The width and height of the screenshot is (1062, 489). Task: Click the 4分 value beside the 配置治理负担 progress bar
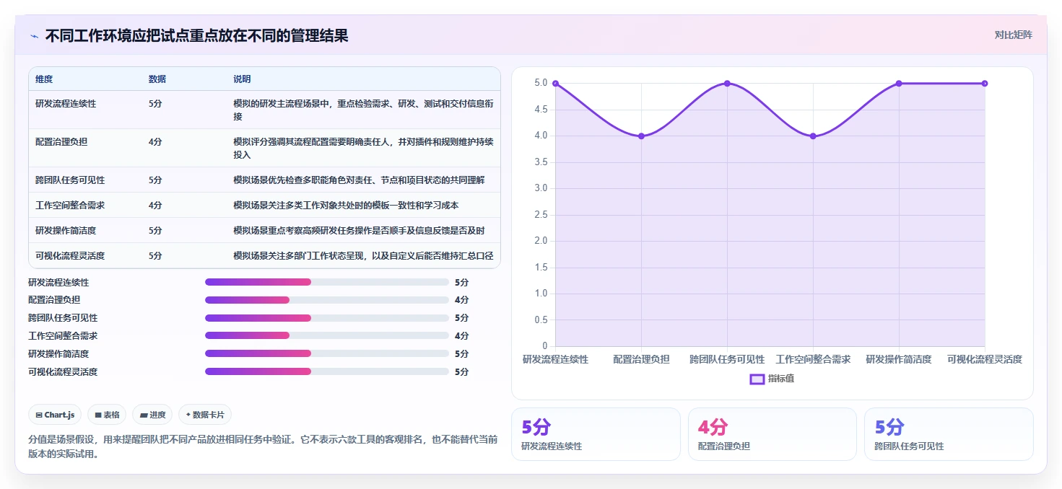pyautogui.click(x=461, y=300)
